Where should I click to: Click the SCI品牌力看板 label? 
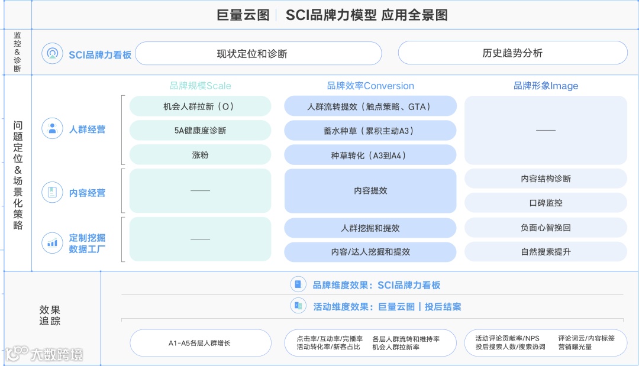point(100,54)
